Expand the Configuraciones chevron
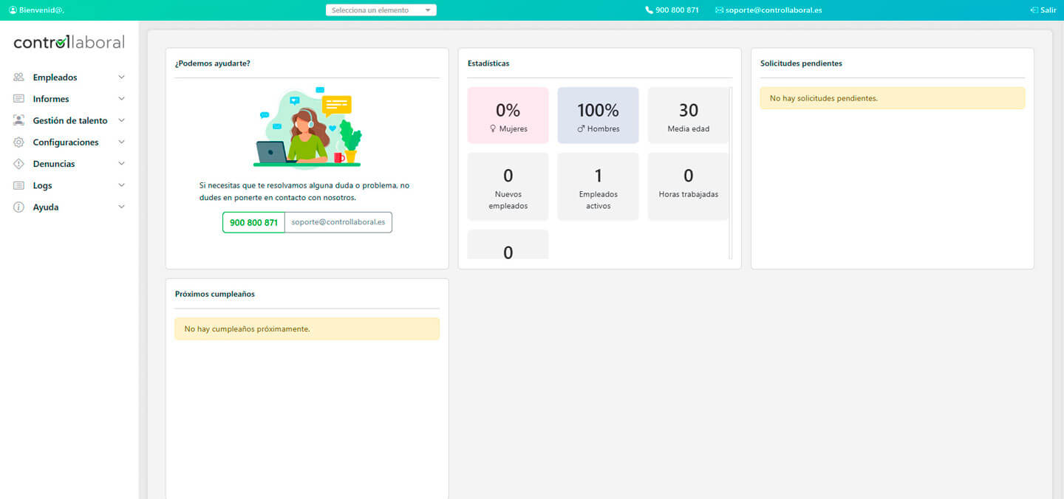1064x499 pixels. click(x=122, y=142)
